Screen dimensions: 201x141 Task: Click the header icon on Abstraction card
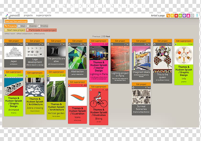(69, 44)
